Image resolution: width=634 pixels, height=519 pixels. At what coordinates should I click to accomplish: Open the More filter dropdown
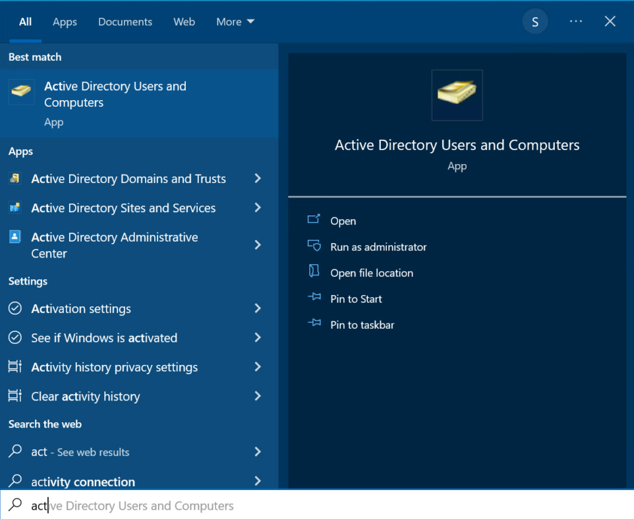tap(235, 22)
